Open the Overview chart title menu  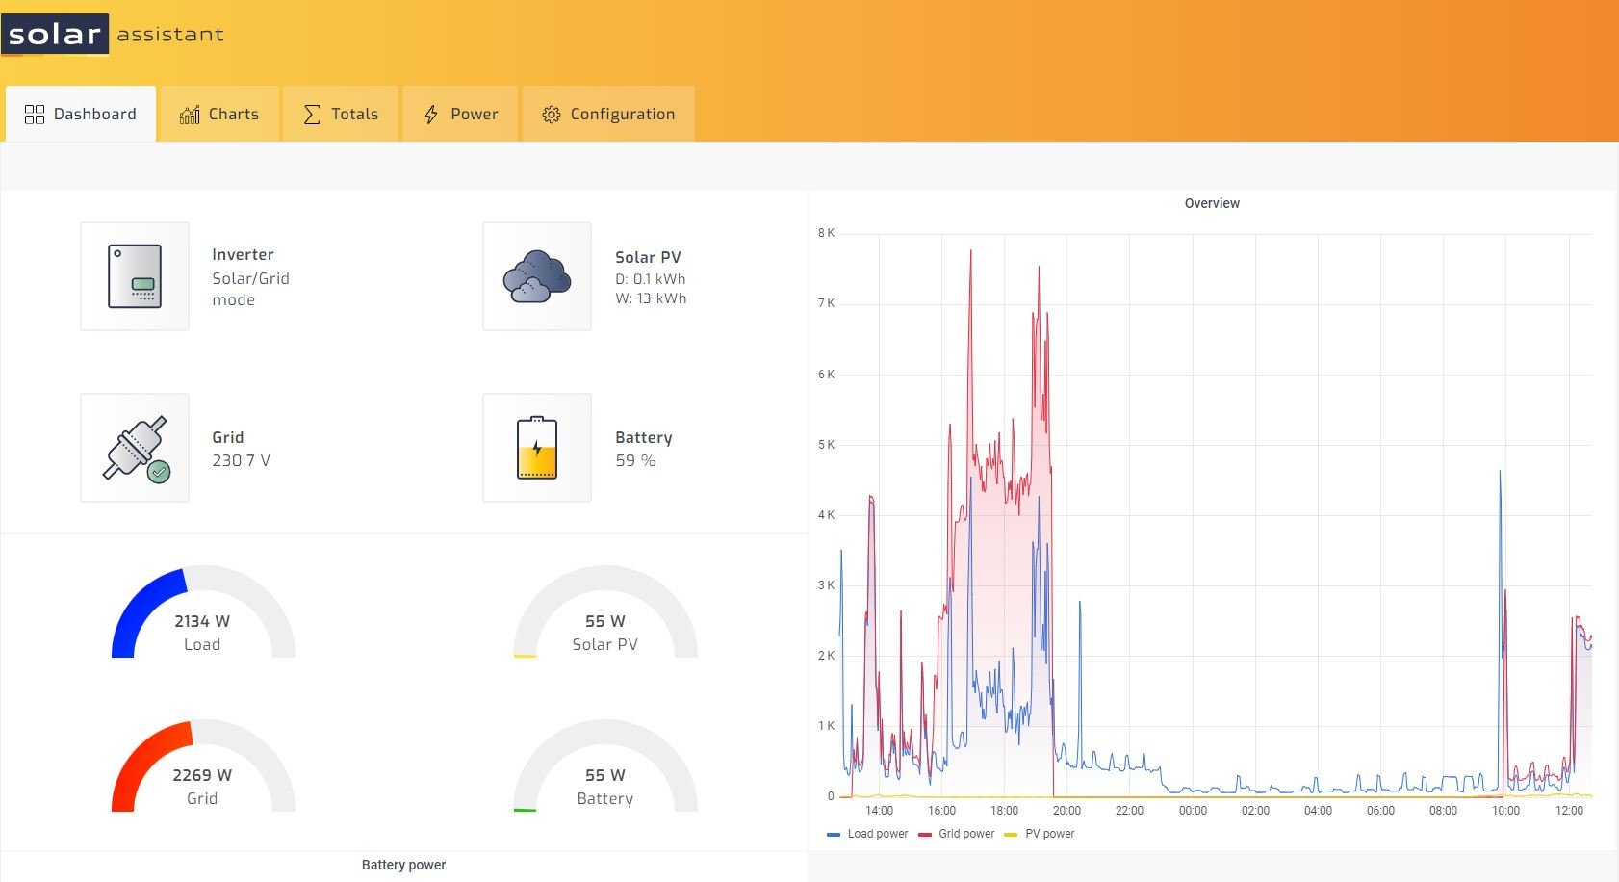tap(1212, 203)
